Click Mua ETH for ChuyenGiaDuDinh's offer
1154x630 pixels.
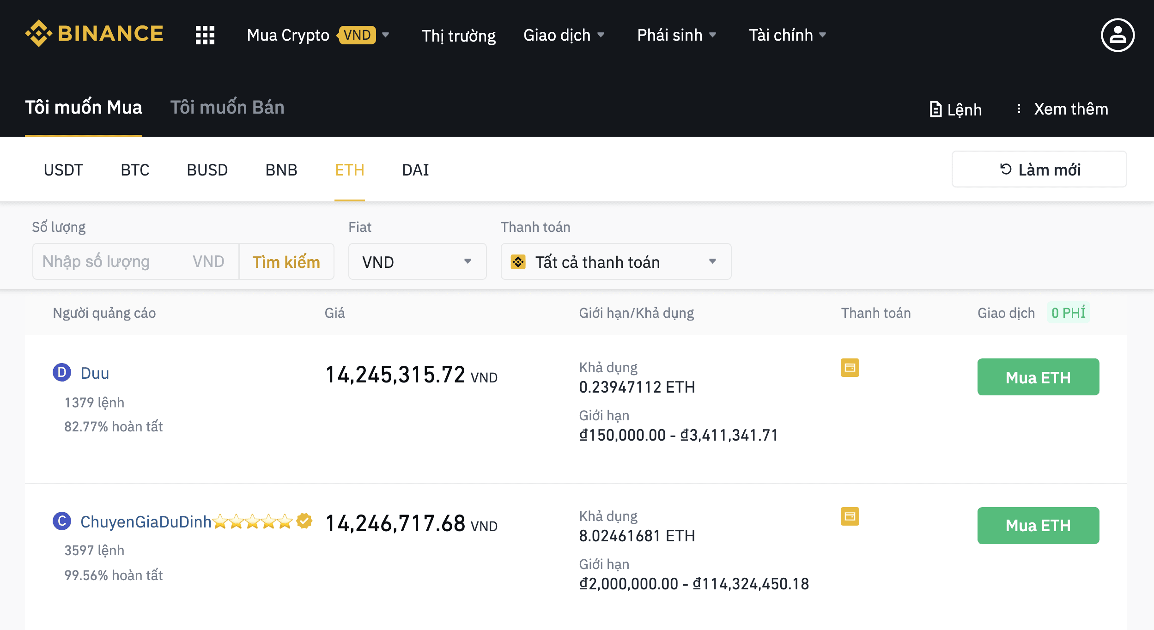click(1038, 526)
